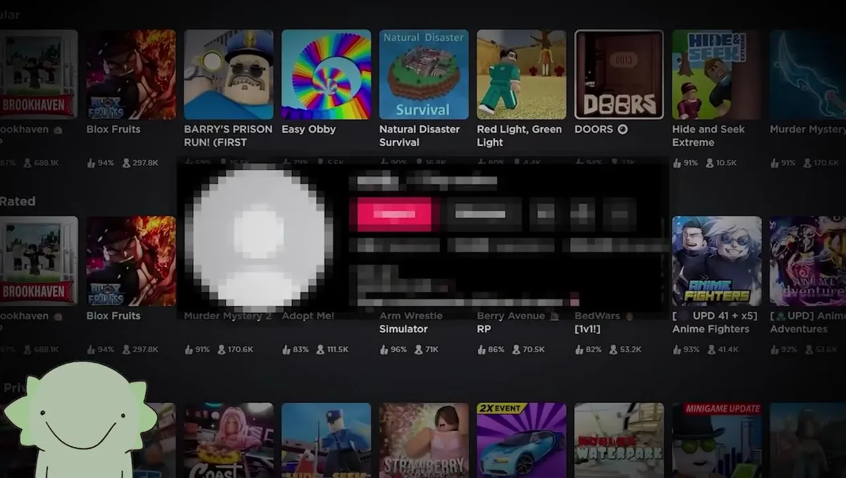Open the Blox Fruits thumbnail in the top row

pyautogui.click(x=131, y=74)
